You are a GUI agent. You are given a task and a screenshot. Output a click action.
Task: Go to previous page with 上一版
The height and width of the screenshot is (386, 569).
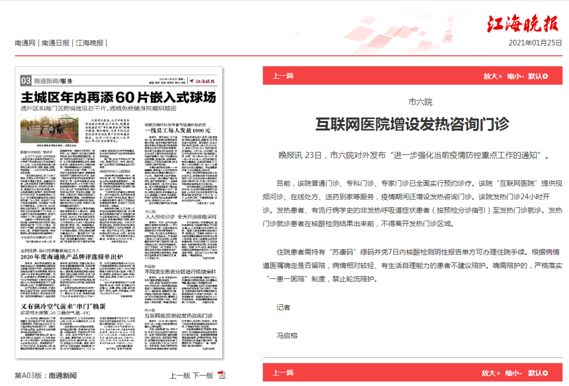click(x=180, y=376)
